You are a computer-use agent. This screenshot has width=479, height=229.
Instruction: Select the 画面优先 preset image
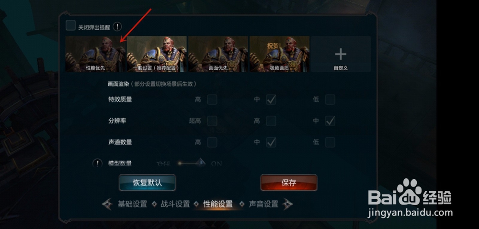coord(218,54)
